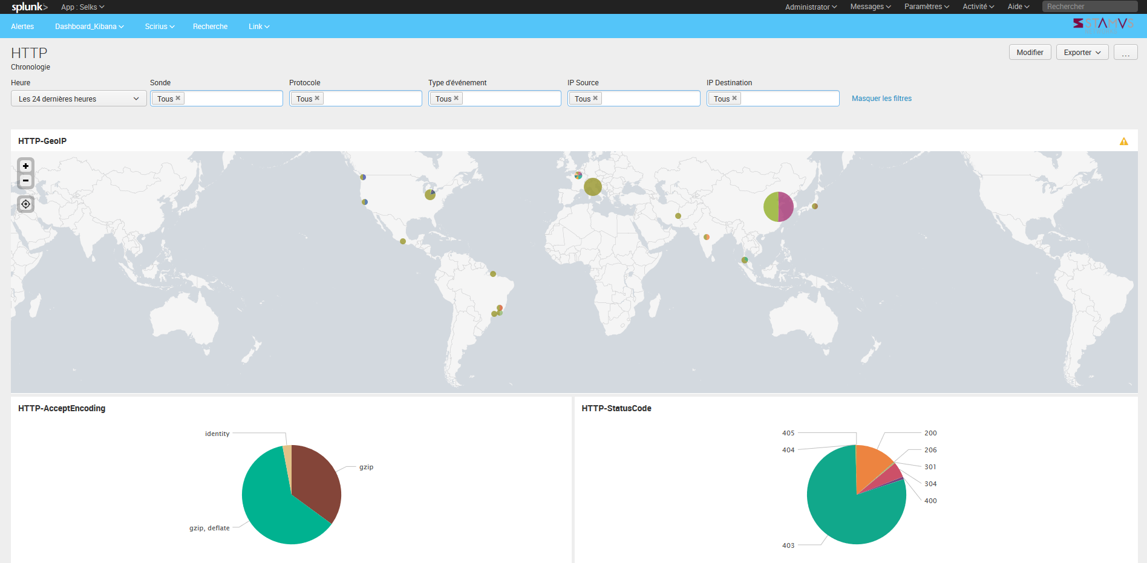Click the 304 status code label
The height and width of the screenshot is (563, 1147).
coord(930,484)
